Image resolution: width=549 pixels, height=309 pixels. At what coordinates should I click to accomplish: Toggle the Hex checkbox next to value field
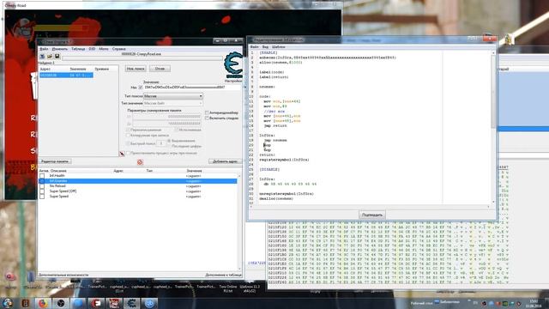point(141,88)
